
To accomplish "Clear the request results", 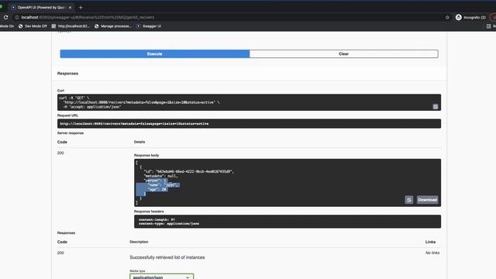I will [343, 53].
